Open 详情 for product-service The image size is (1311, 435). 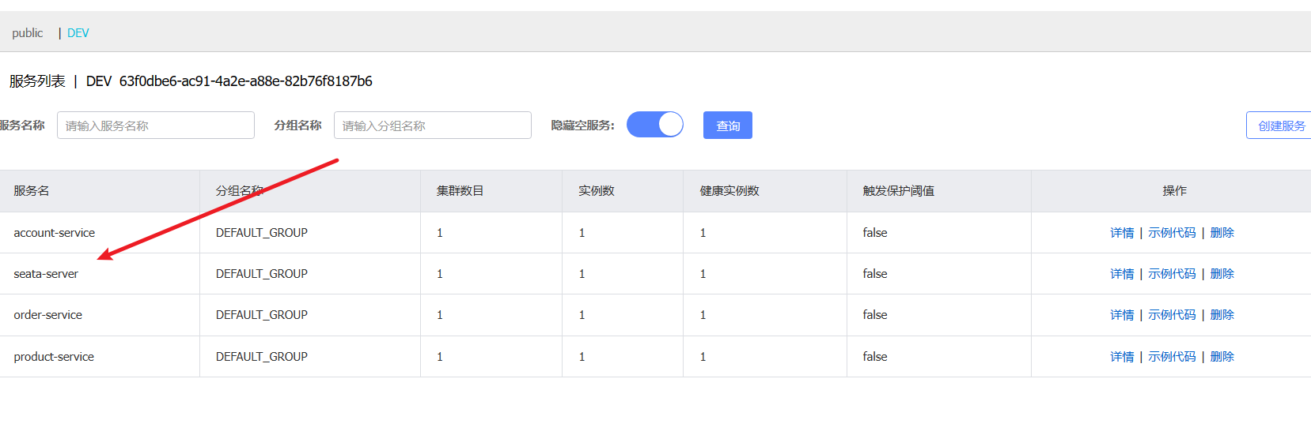pos(1121,357)
